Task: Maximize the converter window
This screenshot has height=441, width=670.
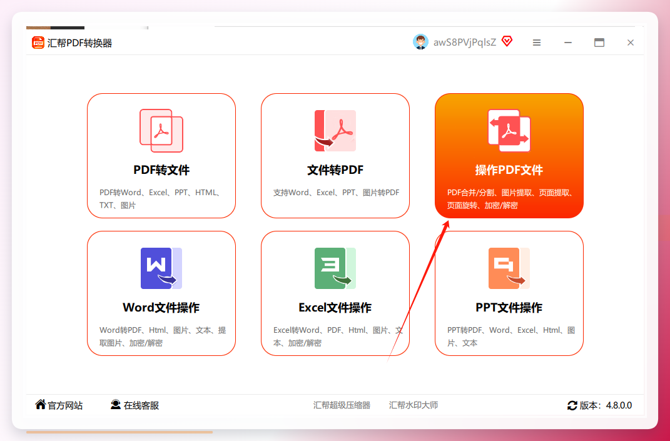Action: click(x=599, y=43)
